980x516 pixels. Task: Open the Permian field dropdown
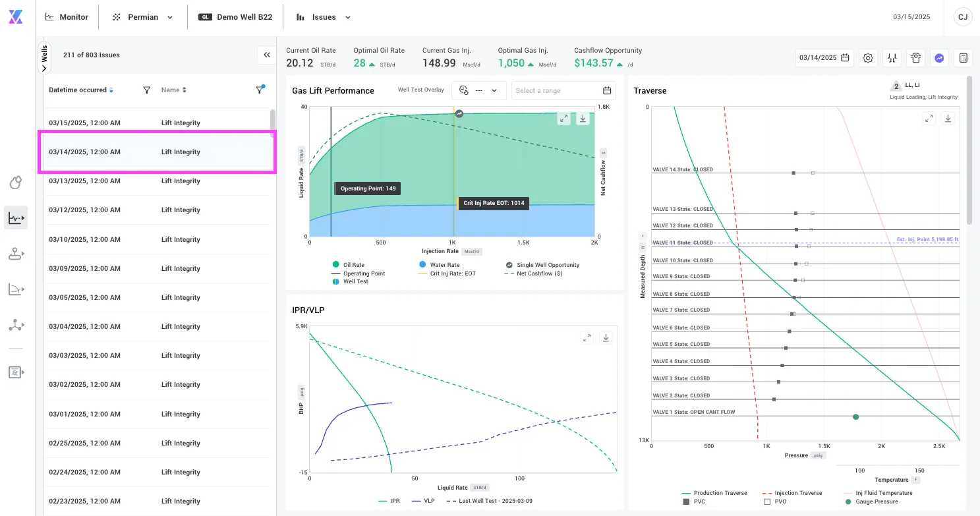[x=143, y=17]
